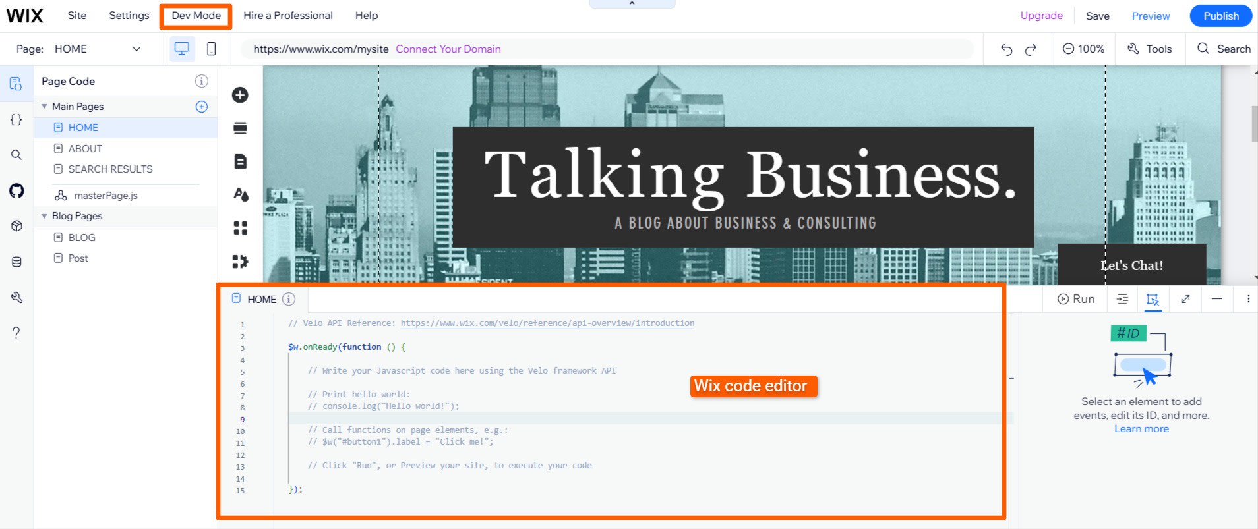Click the canvas vertical scrollbar
Screen dimensions: 1258x529
coord(1255,124)
